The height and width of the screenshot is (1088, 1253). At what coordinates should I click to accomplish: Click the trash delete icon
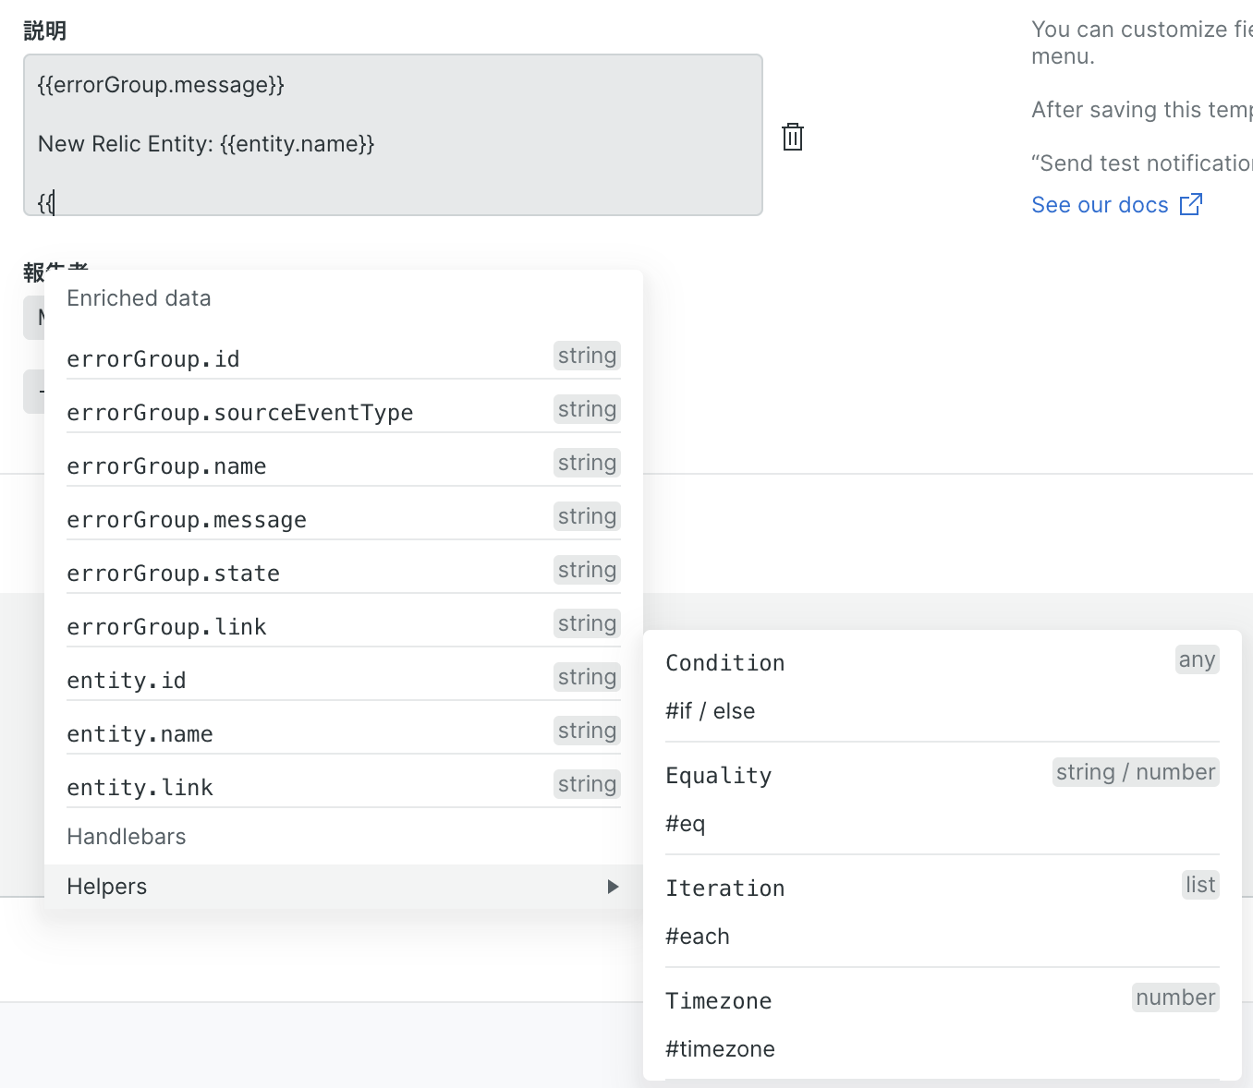tap(792, 137)
